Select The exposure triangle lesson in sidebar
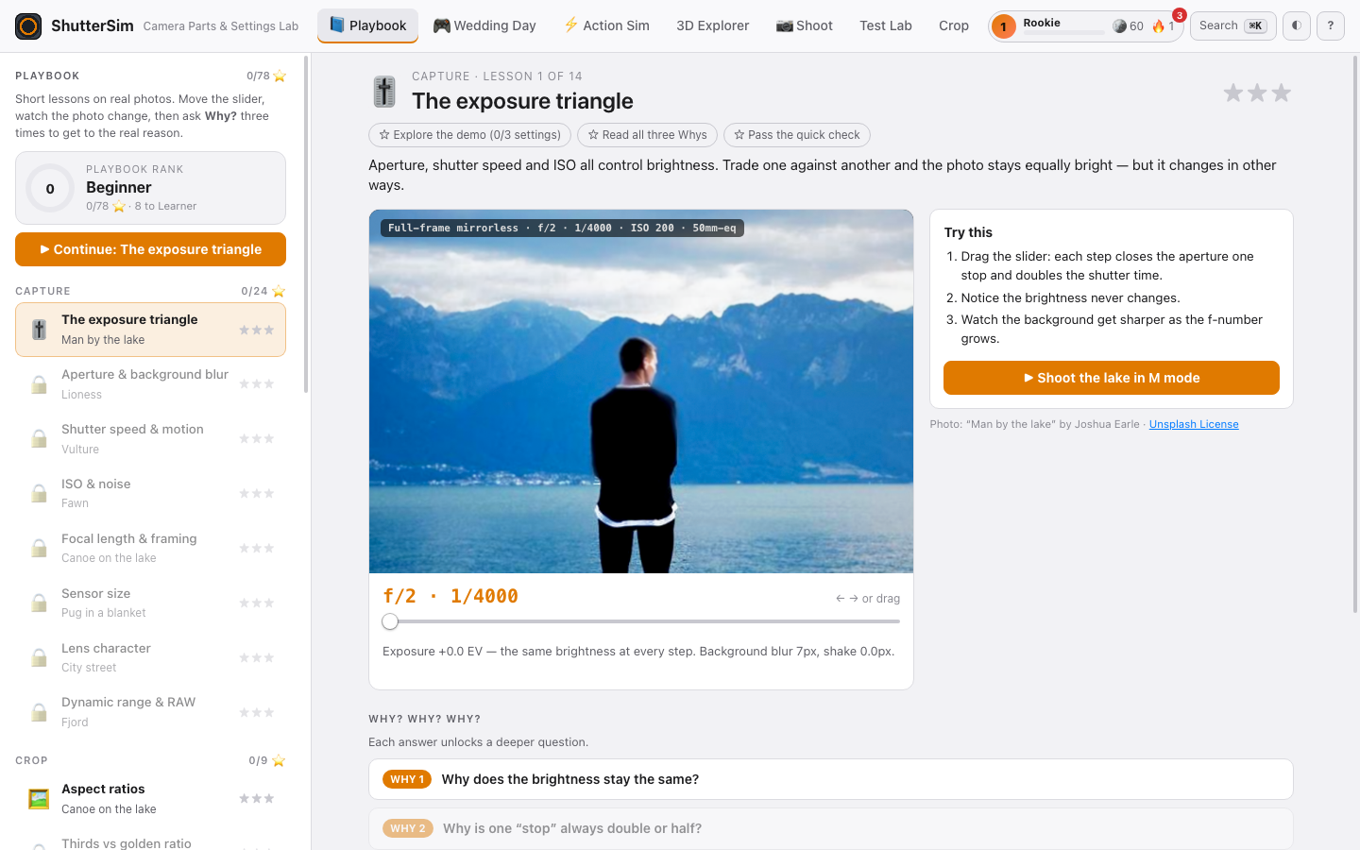 click(x=150, y=330)
